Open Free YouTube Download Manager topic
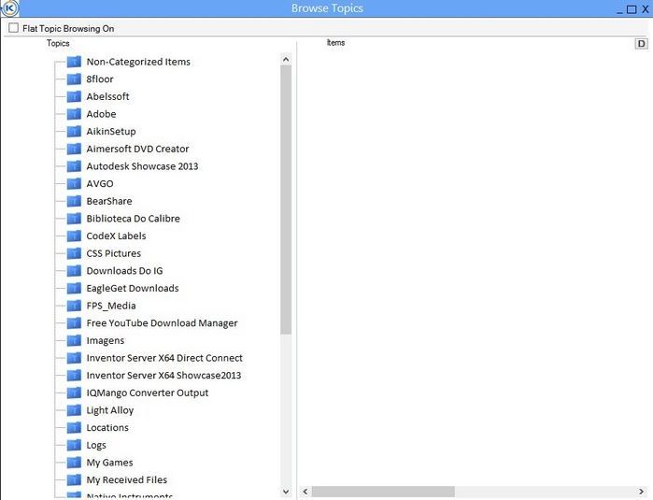The height and width of the screenshot is (500, 653). [162, 323]
